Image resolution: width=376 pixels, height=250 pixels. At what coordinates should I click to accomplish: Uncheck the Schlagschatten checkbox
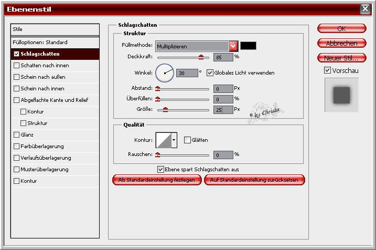click(16, 54)
